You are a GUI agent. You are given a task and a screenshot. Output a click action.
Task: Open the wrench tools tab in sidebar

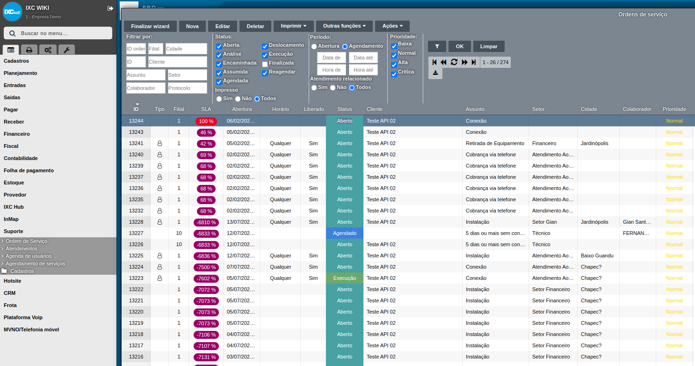point(66,50)
